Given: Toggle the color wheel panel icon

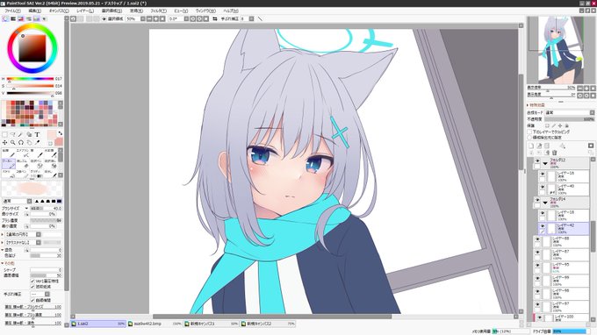Looking at the screenshot, I should click(x=5, y=18).
